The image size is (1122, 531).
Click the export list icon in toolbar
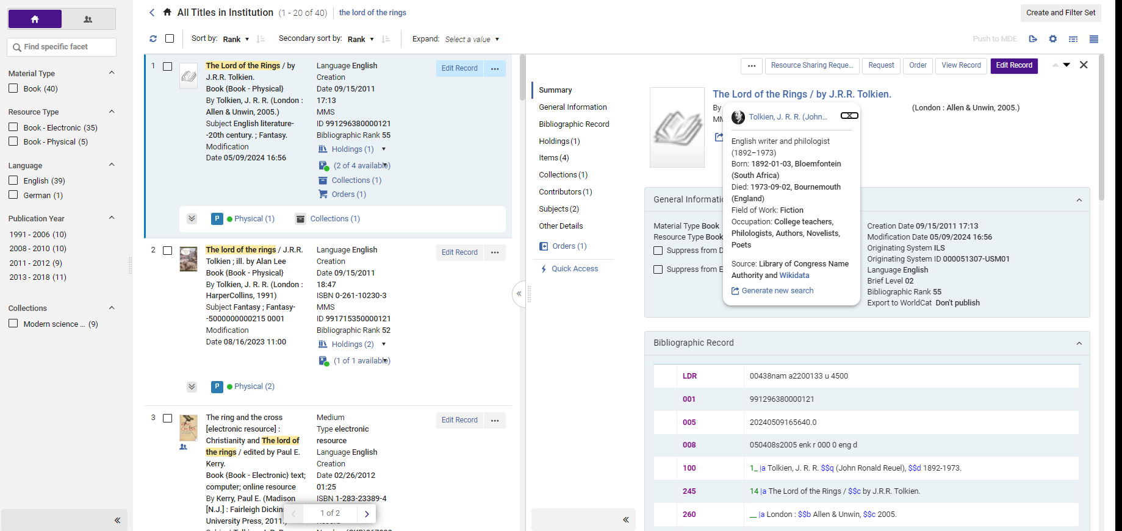click(x=1033, y=39)
